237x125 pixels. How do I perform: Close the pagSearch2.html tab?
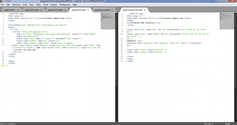coord(112,10)
